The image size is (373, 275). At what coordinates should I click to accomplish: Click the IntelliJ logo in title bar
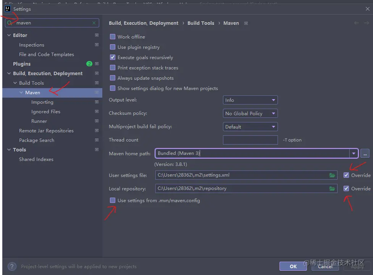click(x=7, y=9)
